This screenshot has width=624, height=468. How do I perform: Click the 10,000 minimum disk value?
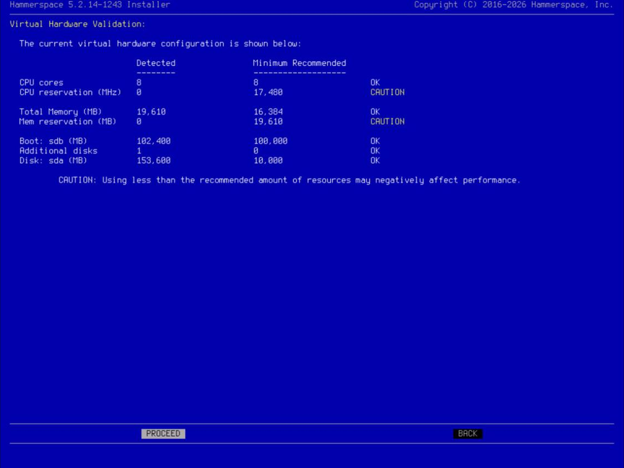268,160
